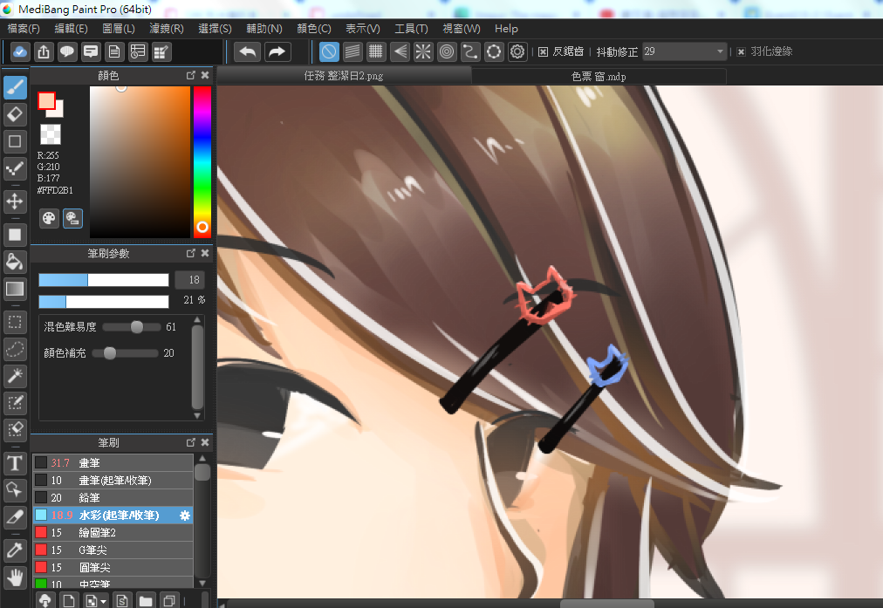Select the Brush tool in left toolbar
Image resolution: width=883 pixels, height=608 pixels.
click(15, 87)
